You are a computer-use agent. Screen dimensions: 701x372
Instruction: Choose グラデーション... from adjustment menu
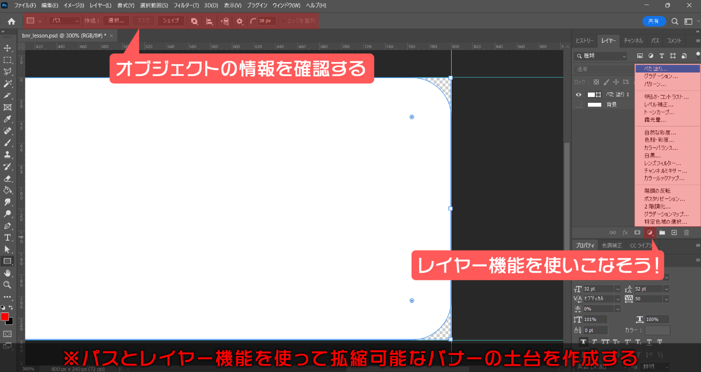coord(667,76)
